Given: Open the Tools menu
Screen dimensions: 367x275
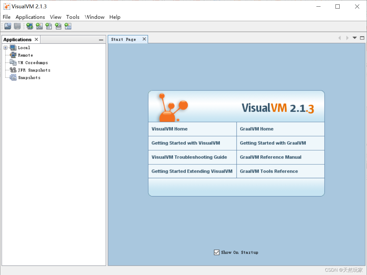Looking at the screenshot, I should [x=73, y=17].
